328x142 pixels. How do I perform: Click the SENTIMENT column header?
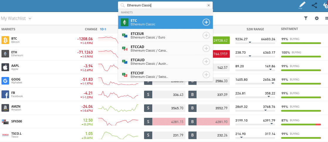coord(289,29)
